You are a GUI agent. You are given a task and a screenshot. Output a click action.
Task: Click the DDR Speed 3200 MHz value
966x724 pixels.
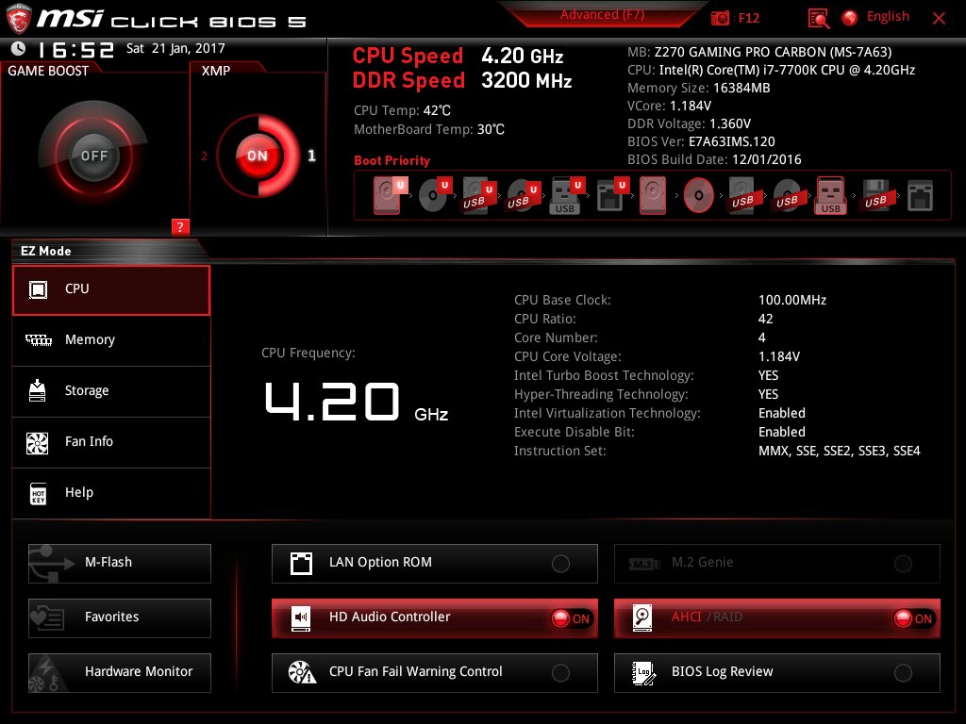click(x=526, y=81)
